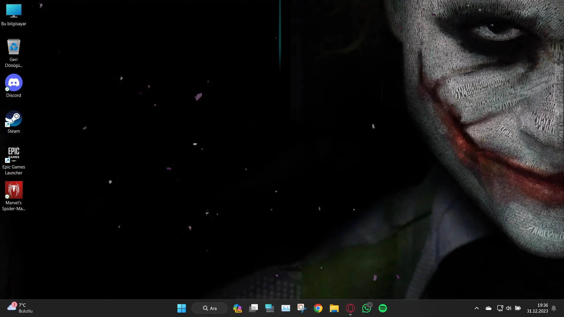Viewport: 564px width, 317px height.
Task: Open the on-screen keyboard app in taskbar
Action: coord(270,308)
